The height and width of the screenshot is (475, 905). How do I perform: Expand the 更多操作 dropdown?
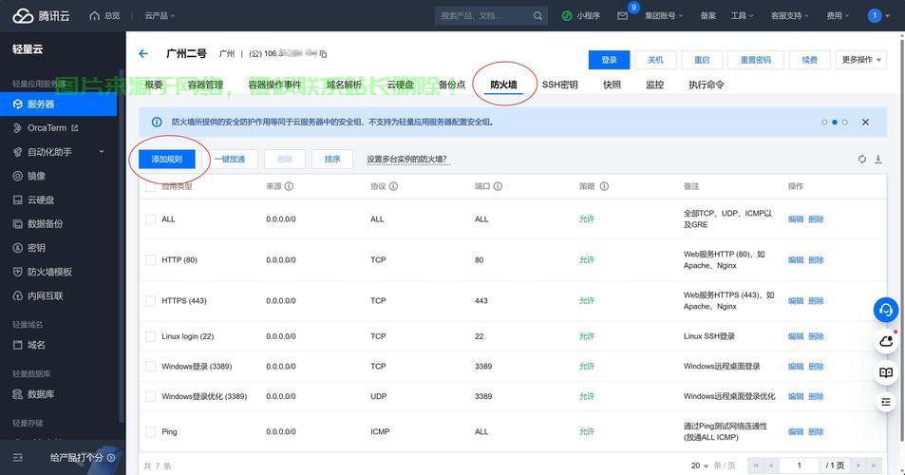[862, 60]
